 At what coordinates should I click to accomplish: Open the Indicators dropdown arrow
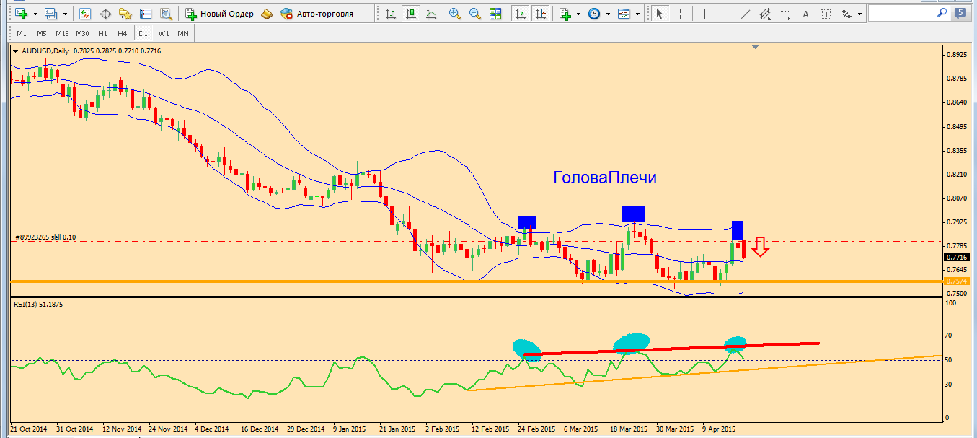coord(579,13)
